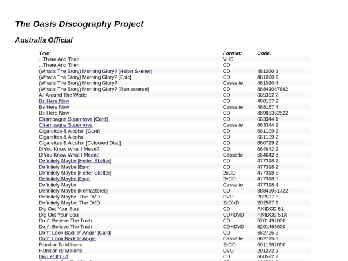Select the code 88843087662
Viewport: 348px width, 261px height.
point(273,89)
